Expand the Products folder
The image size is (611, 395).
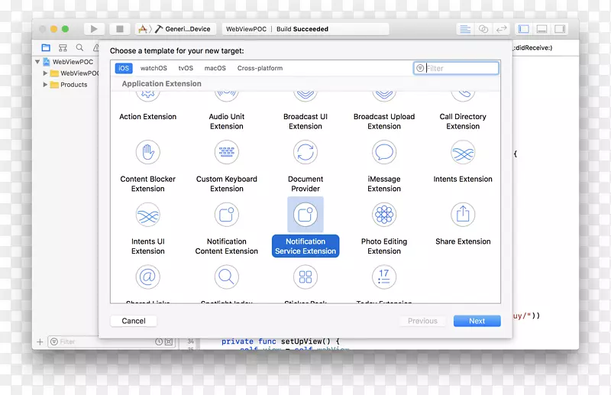click(46, 85)
